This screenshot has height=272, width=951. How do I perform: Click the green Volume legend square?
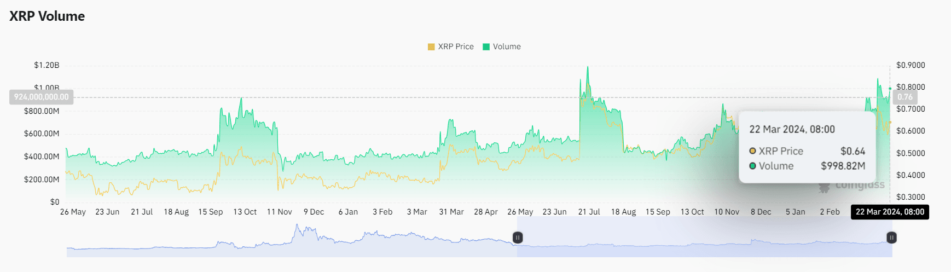click(x=486, y=47)
